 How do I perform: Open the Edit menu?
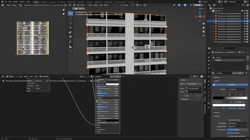pos(10,2)
